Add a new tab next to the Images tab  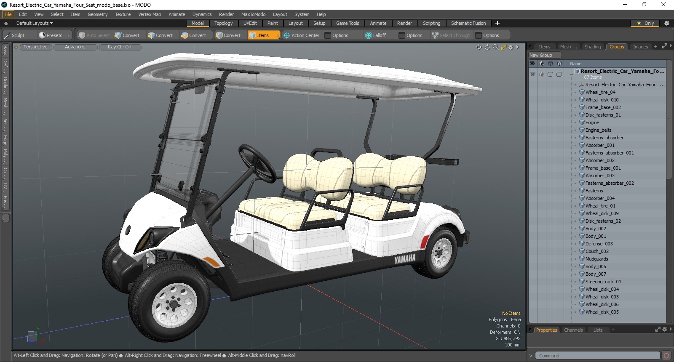click(x=655, y=47)
